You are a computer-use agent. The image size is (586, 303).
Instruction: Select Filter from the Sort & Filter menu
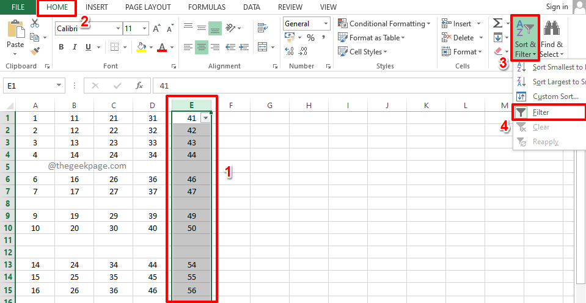coord(540,112)
